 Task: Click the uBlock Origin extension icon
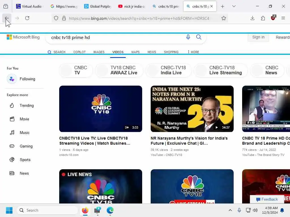273,18
